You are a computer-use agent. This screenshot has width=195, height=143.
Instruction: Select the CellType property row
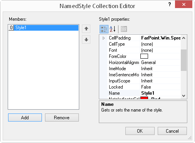[x=144, y=44]
